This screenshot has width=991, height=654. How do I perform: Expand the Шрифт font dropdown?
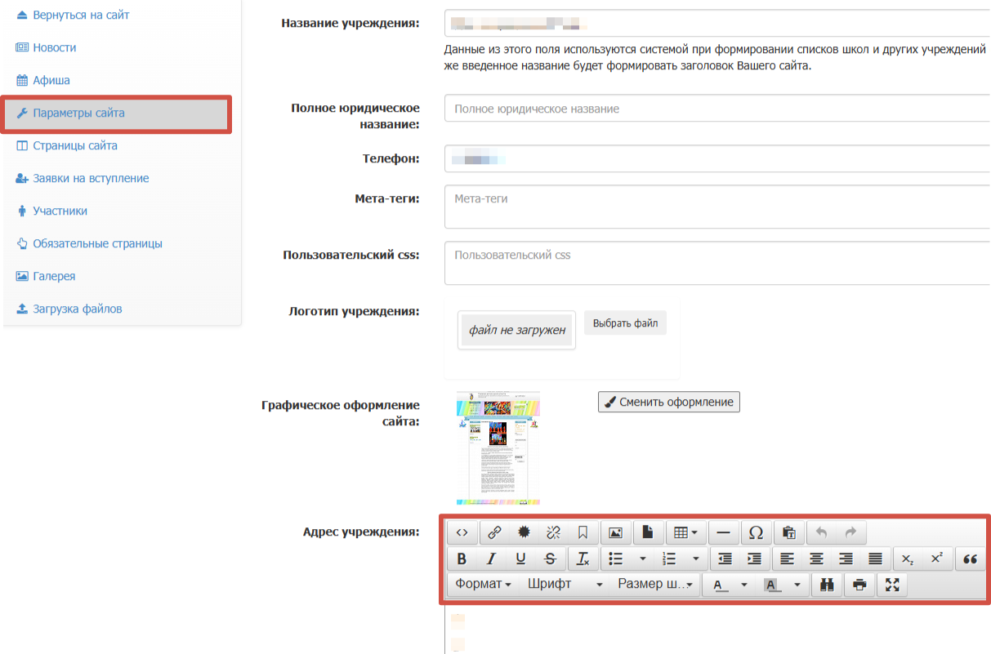click(x=565, y=585)
